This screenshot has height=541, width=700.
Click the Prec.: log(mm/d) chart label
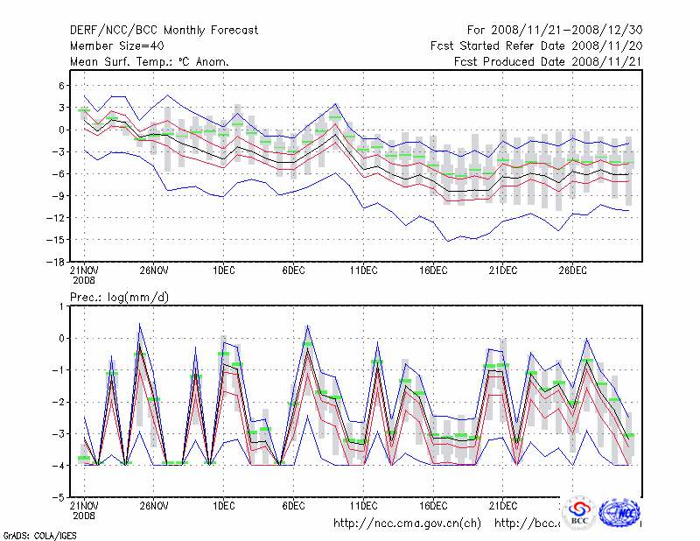tap(120, 298)
